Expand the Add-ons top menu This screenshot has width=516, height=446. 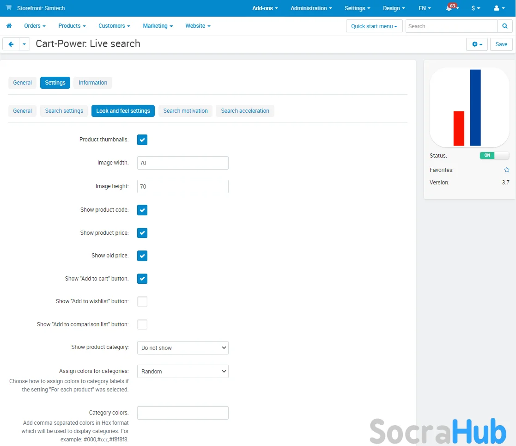(265, 8)
